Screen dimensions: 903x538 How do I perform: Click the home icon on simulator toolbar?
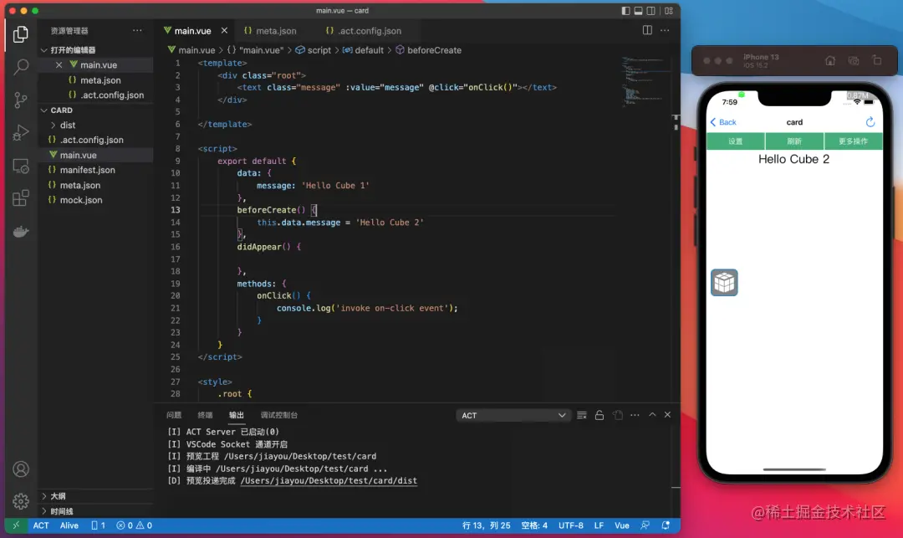pyautogui.click(x=830, y=60)
